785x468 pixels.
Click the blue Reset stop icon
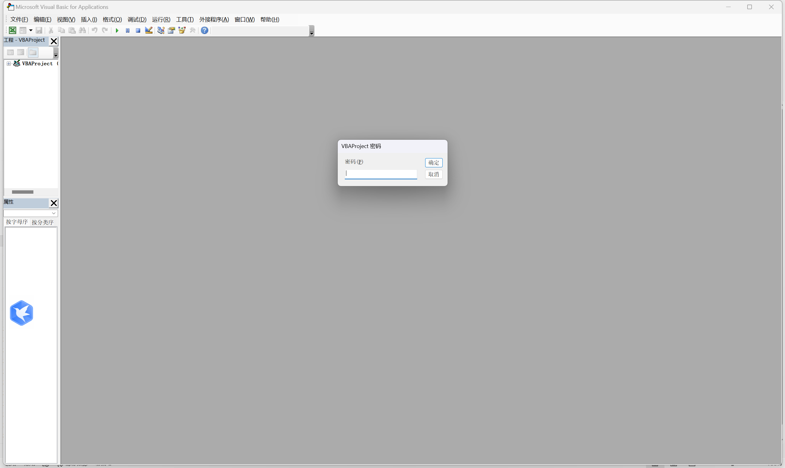click(138, 31)
